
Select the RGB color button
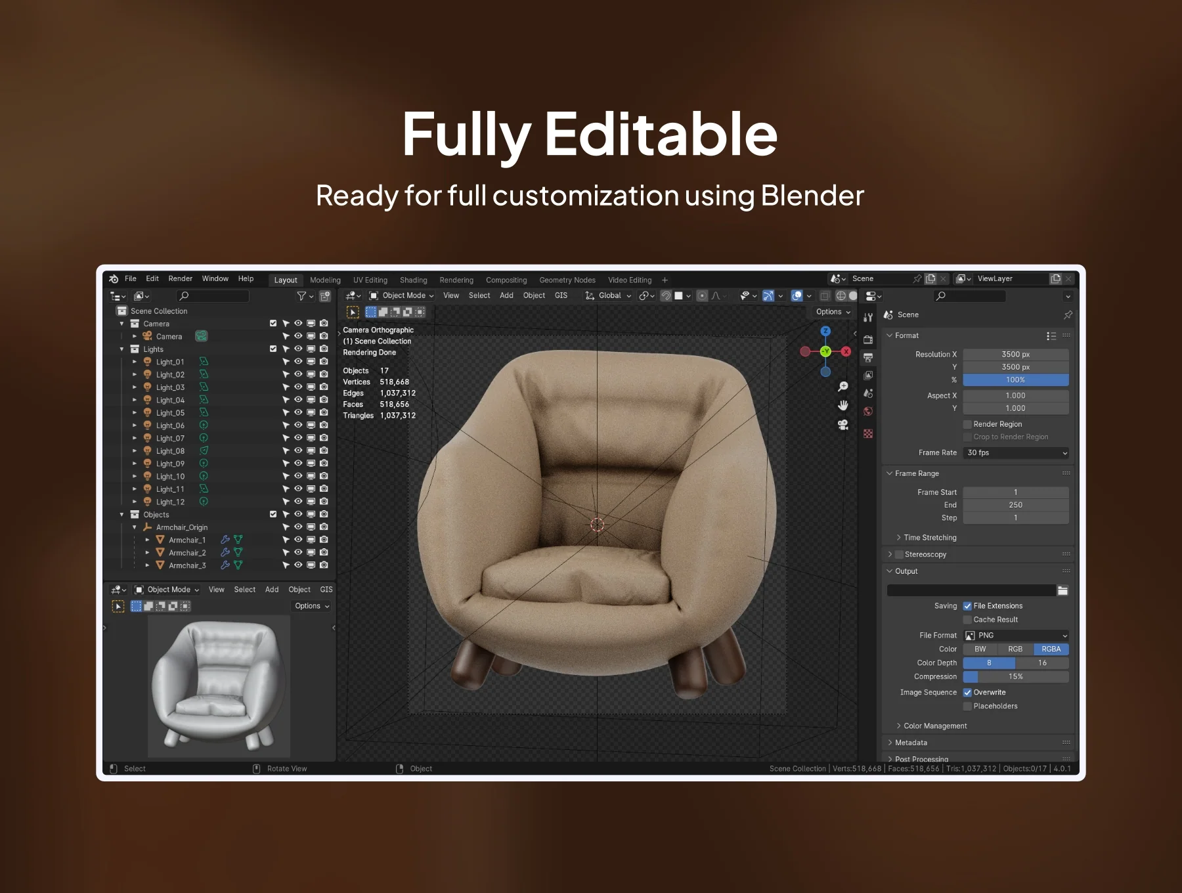pyautogui.click(x=1015, y=649)
